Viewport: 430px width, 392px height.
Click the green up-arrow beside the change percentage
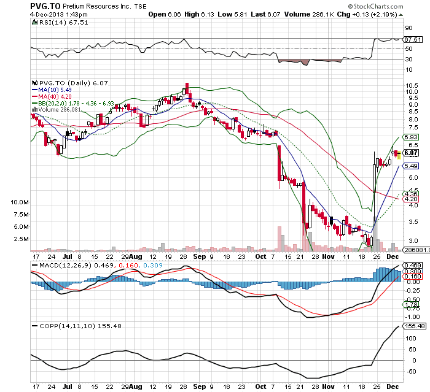click(401, 15)
